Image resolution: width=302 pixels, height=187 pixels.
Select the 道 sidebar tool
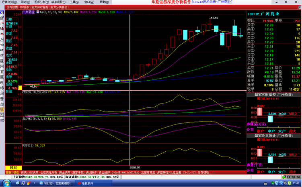click(x=2, y=61)
